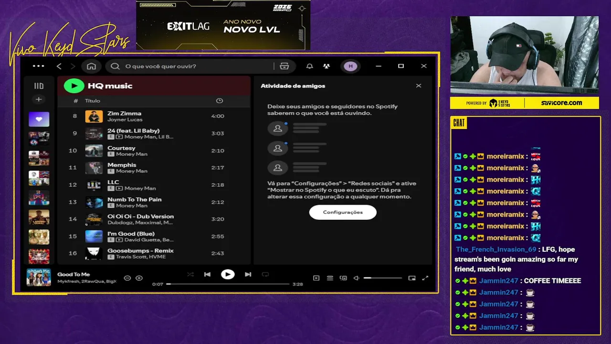Open the miniplayer icon
This screenshot has width=611, height=344.
pos(412,278)
